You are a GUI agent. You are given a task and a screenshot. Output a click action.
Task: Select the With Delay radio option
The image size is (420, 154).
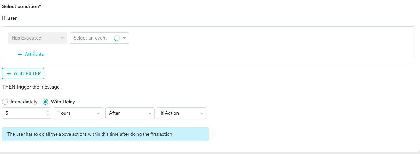(x=45, y=102)
